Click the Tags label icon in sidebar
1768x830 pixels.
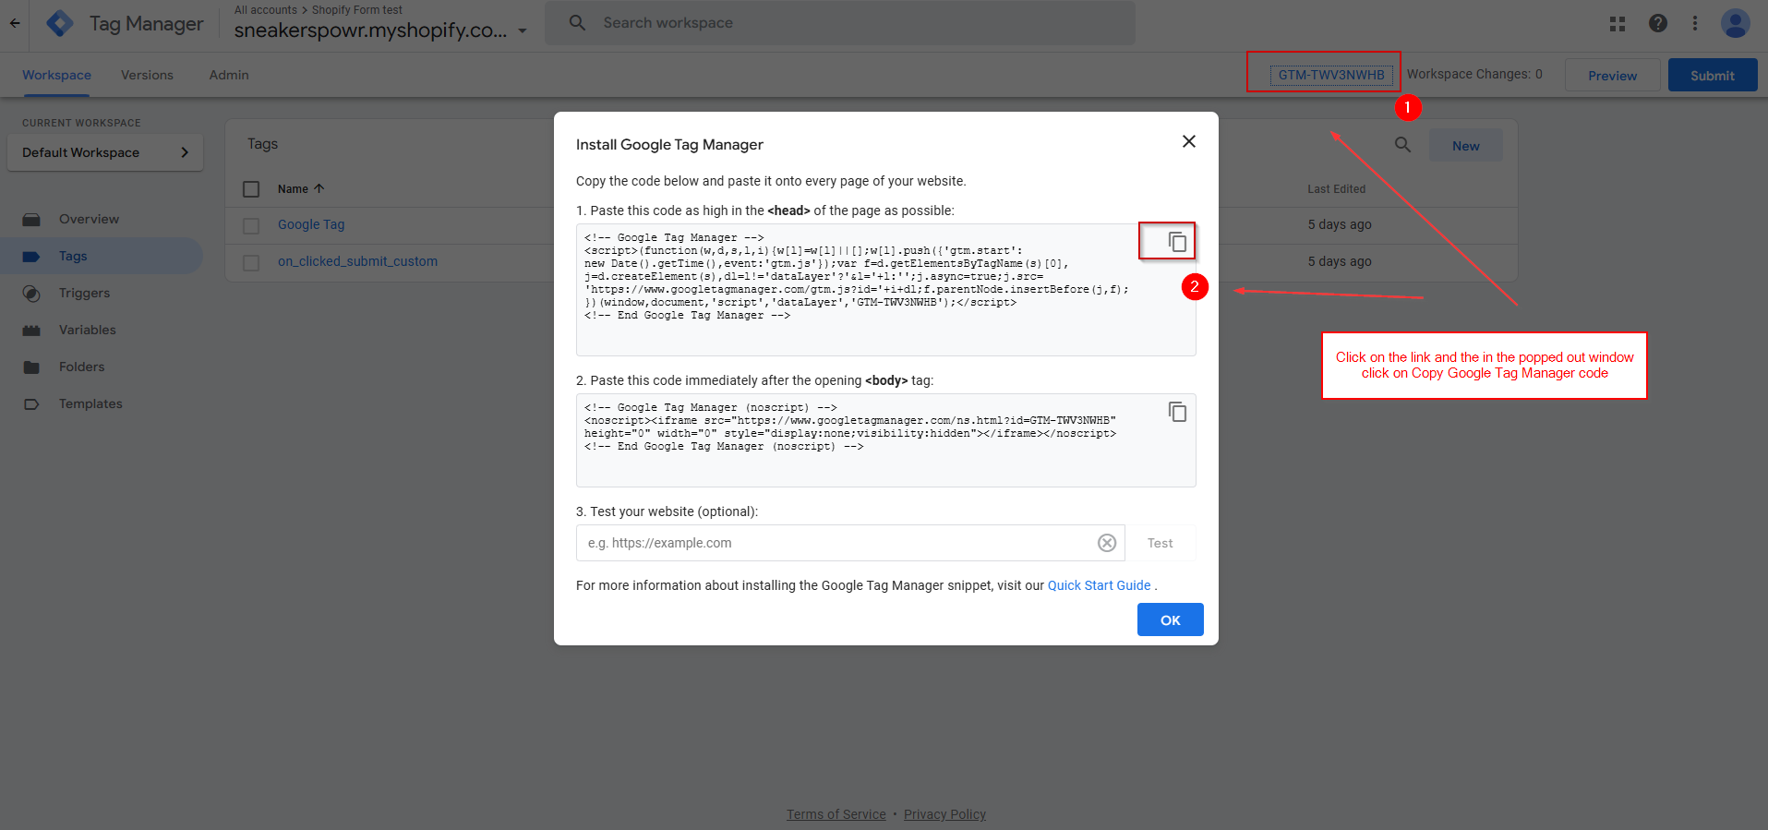pos(31,257)
